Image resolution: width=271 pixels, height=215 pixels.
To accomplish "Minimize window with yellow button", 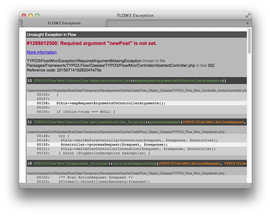I will click(x=31, y=15).
